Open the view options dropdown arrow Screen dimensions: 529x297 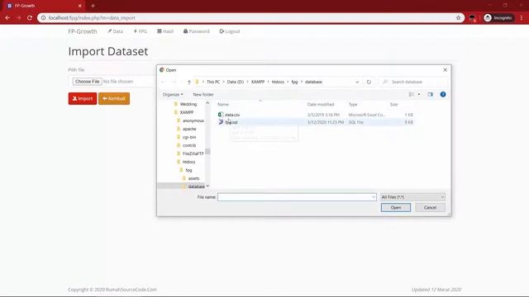point(419,95)
